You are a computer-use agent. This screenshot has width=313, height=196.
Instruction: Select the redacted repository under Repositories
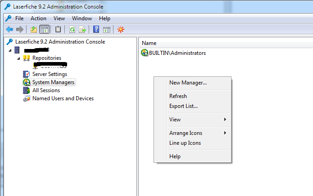click(50, 65)
